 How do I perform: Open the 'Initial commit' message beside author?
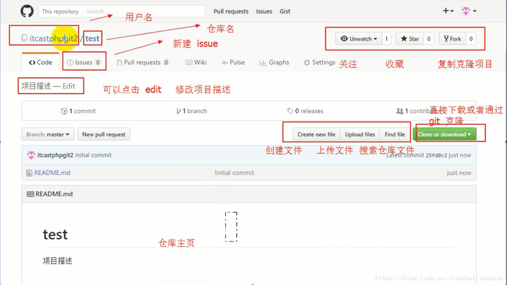pyautogui.click(x=93, y=155)
